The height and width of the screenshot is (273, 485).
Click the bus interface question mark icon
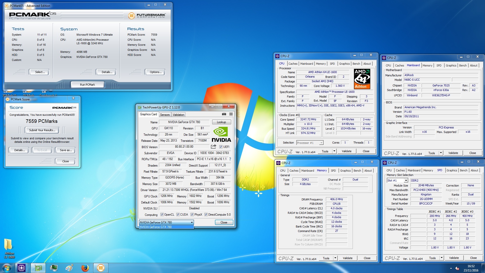click(x=230, y=159)
